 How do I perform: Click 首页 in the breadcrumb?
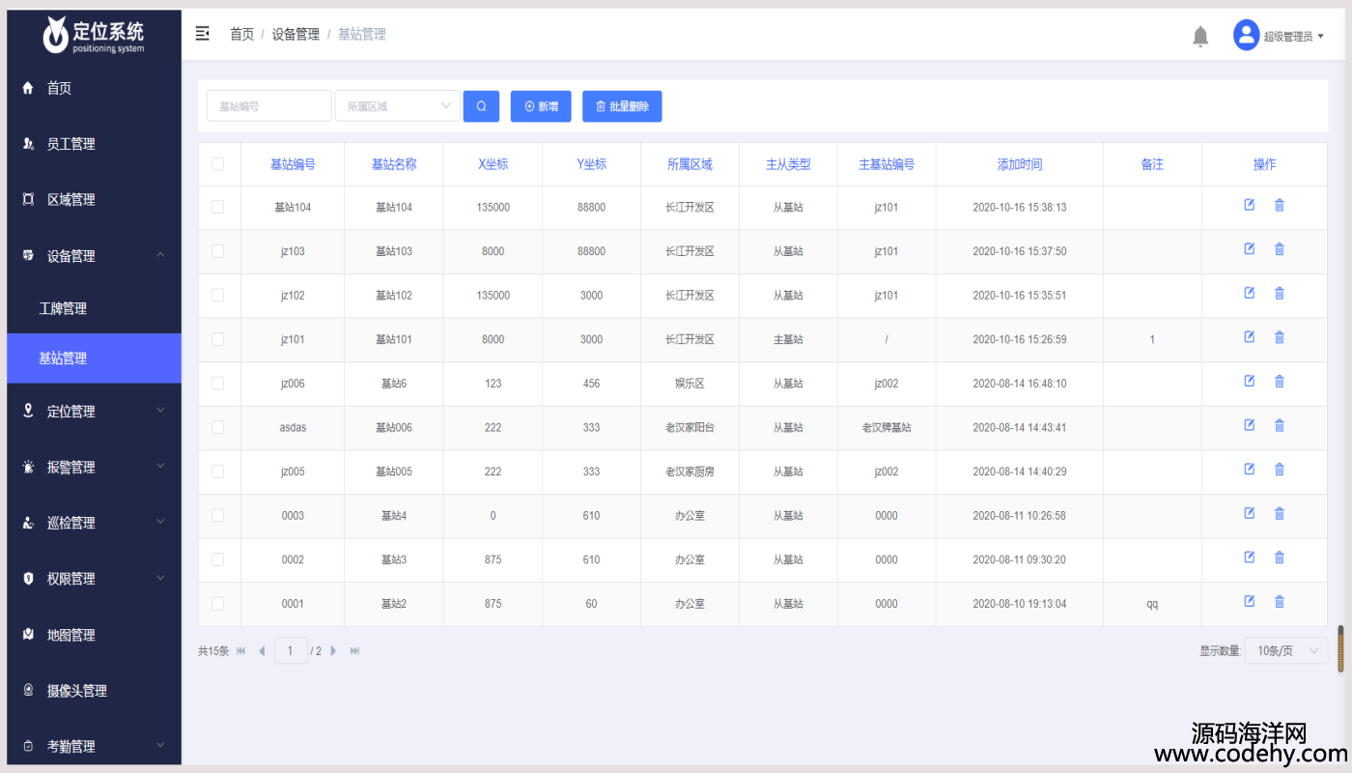coord(241,34)
